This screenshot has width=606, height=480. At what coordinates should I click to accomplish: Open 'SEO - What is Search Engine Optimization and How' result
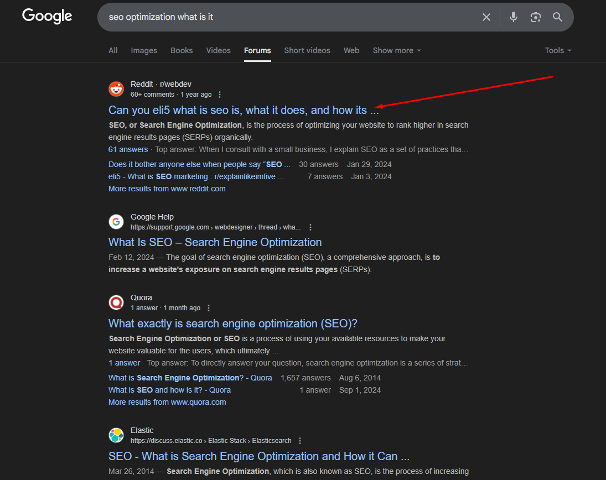[x=259, y=456]
